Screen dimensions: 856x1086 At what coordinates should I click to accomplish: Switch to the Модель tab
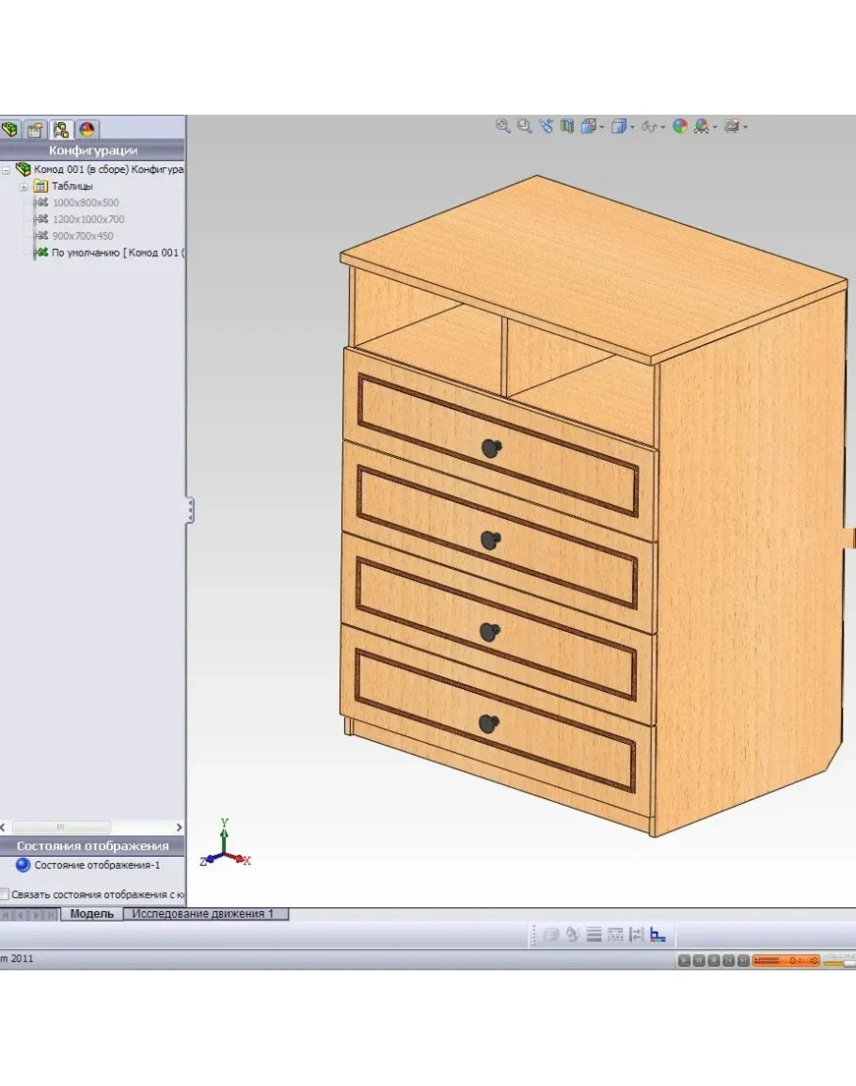92,914
